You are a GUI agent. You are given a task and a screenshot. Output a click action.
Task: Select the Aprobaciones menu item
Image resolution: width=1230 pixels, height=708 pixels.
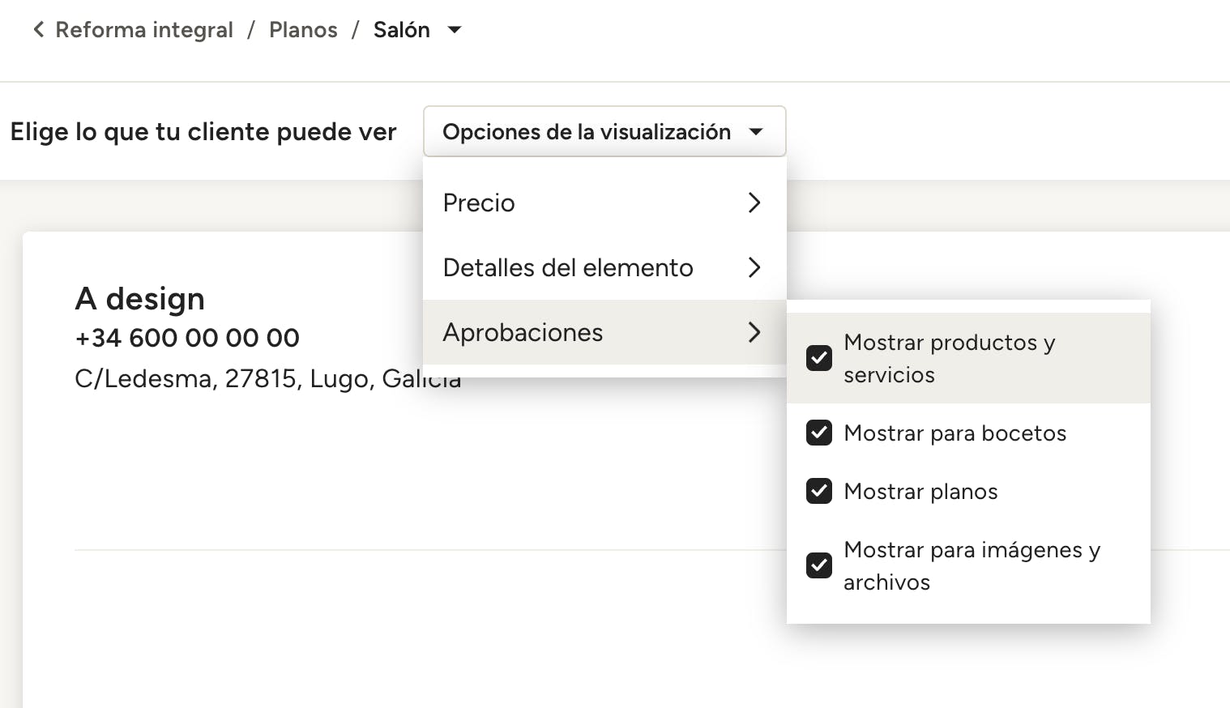click(x=523, y=332)
